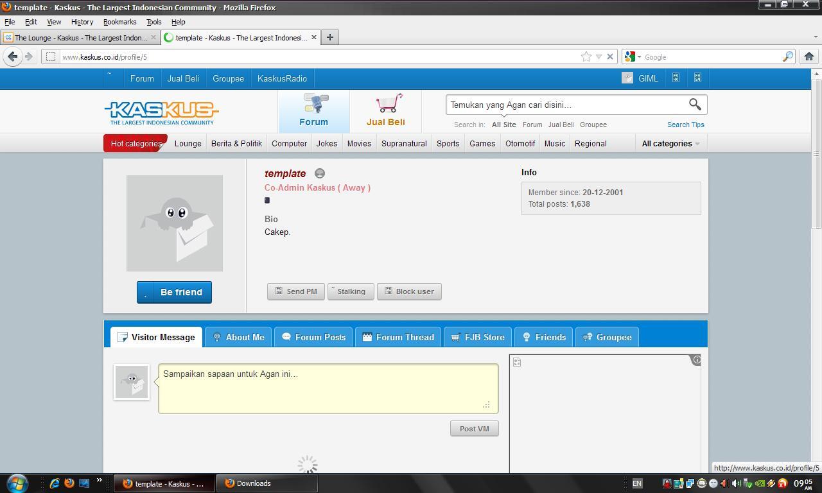Viewport: 822px width, 493px height.
Task: Switch to the Friends tab
Action: tap(544, 337)
